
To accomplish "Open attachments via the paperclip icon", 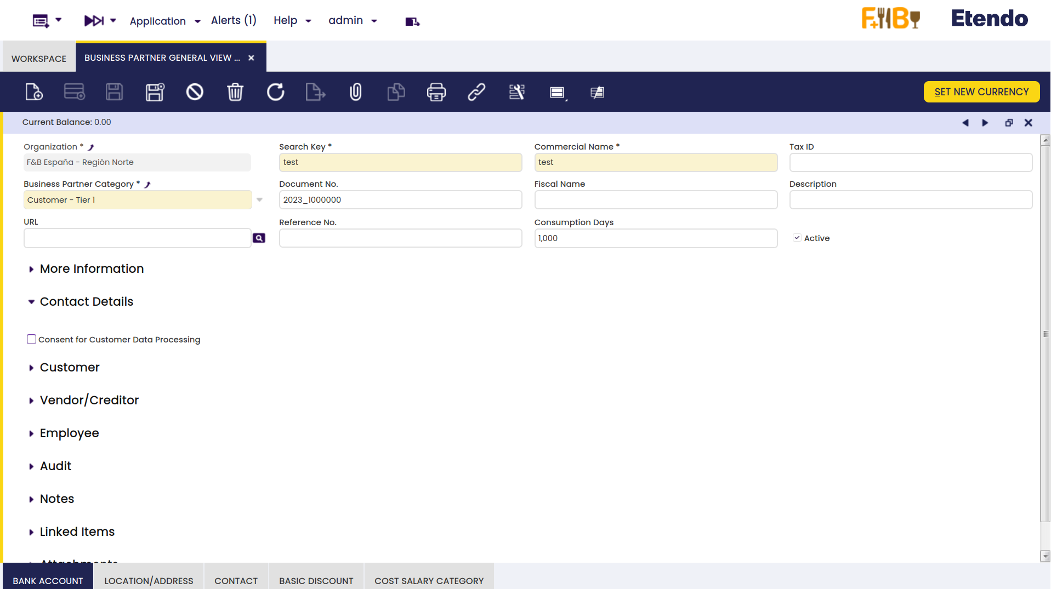I will pyautogui.click(x=356, y=92).
